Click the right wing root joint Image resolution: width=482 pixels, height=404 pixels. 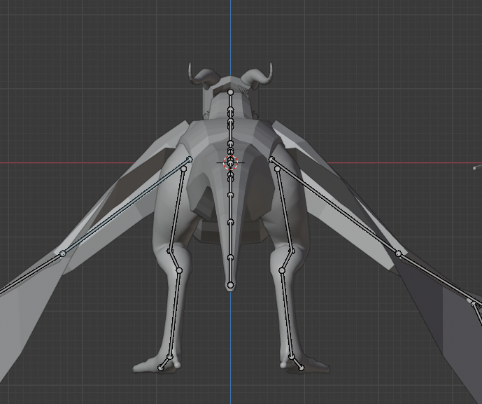pyautogui.click(x=271, y=160)
